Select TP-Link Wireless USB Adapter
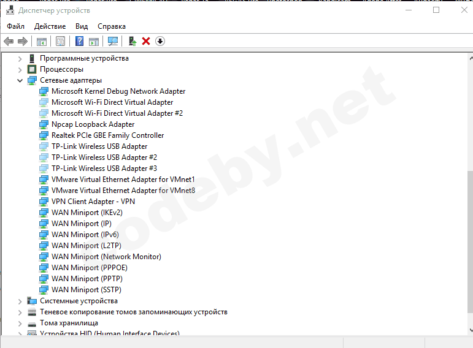Screen dimensions: 473x348 99,146
